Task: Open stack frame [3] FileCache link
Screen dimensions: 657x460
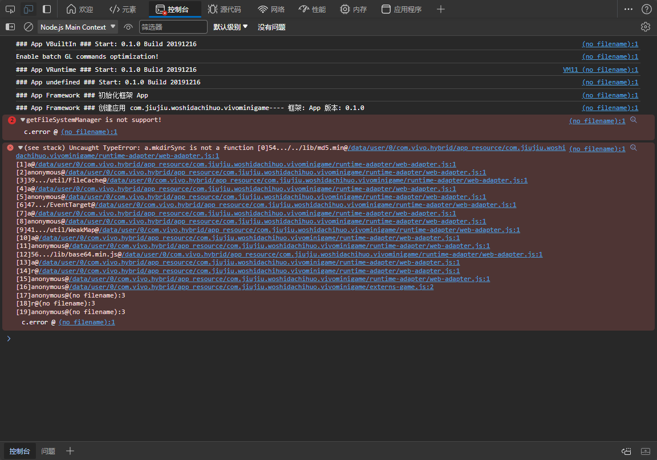Action: (x=317, y=180)
